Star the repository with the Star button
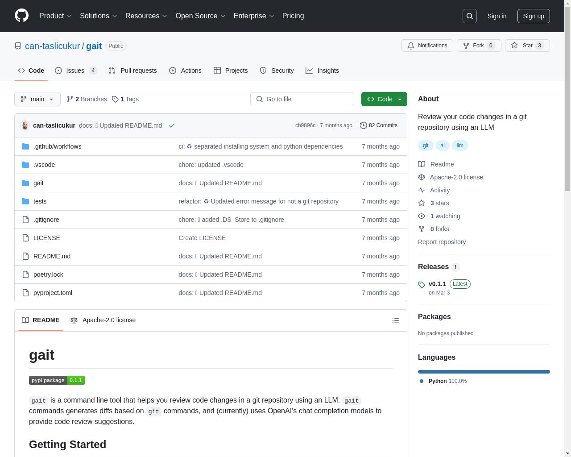The width and height of the screenshot is (571, 457). click(527, 46)
